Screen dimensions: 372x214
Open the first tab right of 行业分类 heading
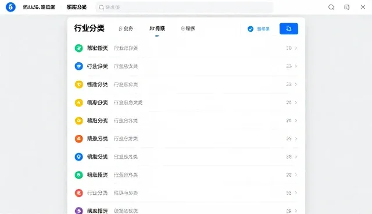[x=126, y=28]
